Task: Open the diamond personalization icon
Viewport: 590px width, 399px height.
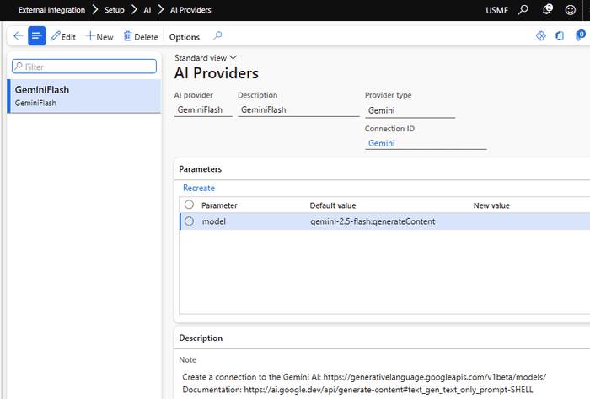Action: point(541,36)
